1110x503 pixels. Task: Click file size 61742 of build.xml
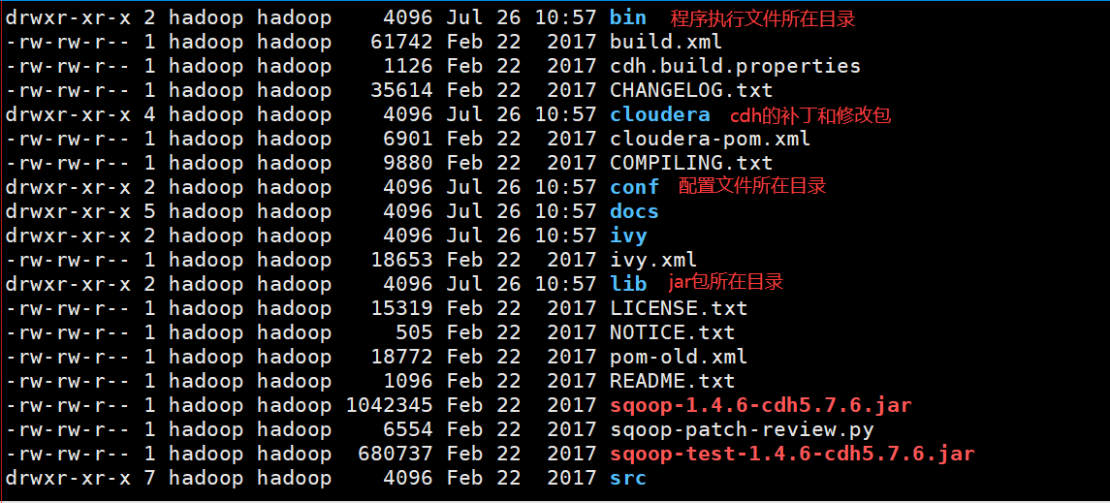pos(402,42)
